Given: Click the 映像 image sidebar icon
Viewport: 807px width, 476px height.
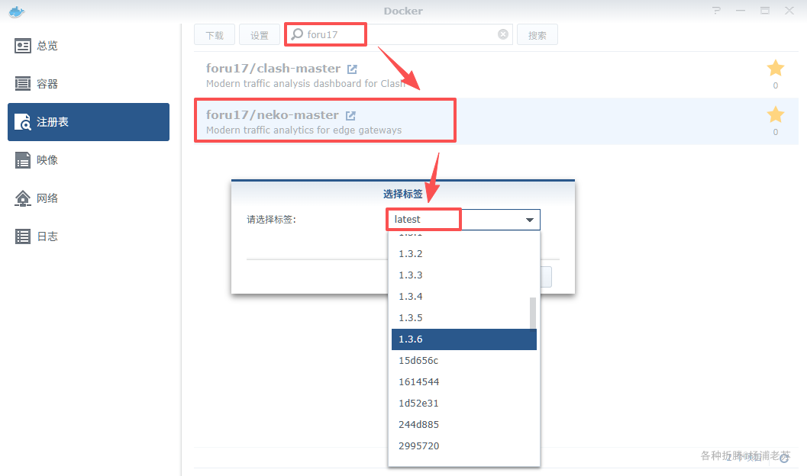Looking at the screenshot, I should coord(23,160).
